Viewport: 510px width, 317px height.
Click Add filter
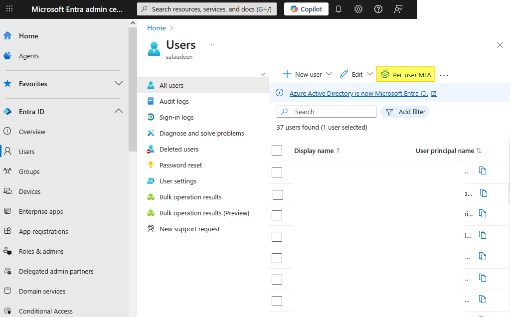405,112
